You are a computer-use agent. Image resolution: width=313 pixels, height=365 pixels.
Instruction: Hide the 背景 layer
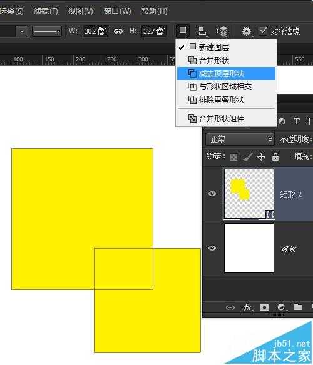tap(212, 248)
